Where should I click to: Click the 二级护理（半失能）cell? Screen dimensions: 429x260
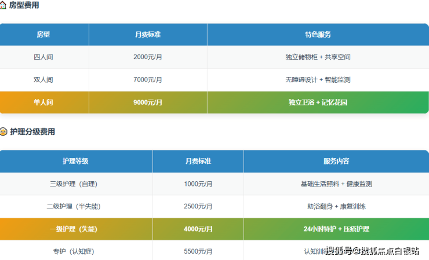[x=77, y=207]
